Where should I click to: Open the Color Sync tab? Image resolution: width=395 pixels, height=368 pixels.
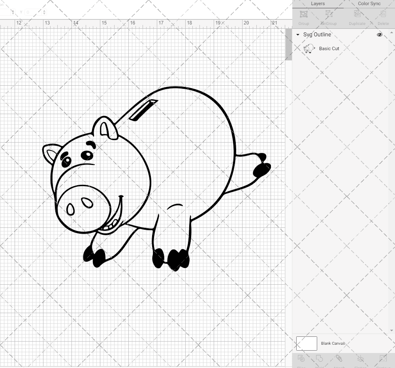pos(369,4)
